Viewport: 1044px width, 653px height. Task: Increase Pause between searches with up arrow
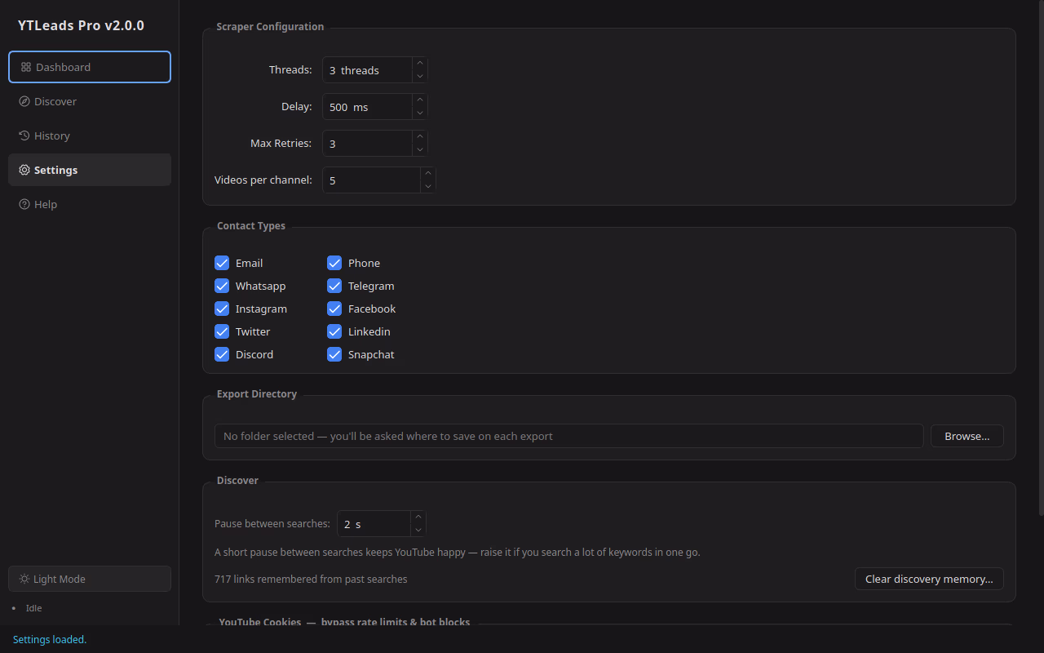[418, 518]
